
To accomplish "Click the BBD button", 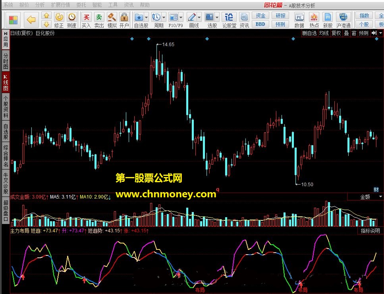I will 261,24.
